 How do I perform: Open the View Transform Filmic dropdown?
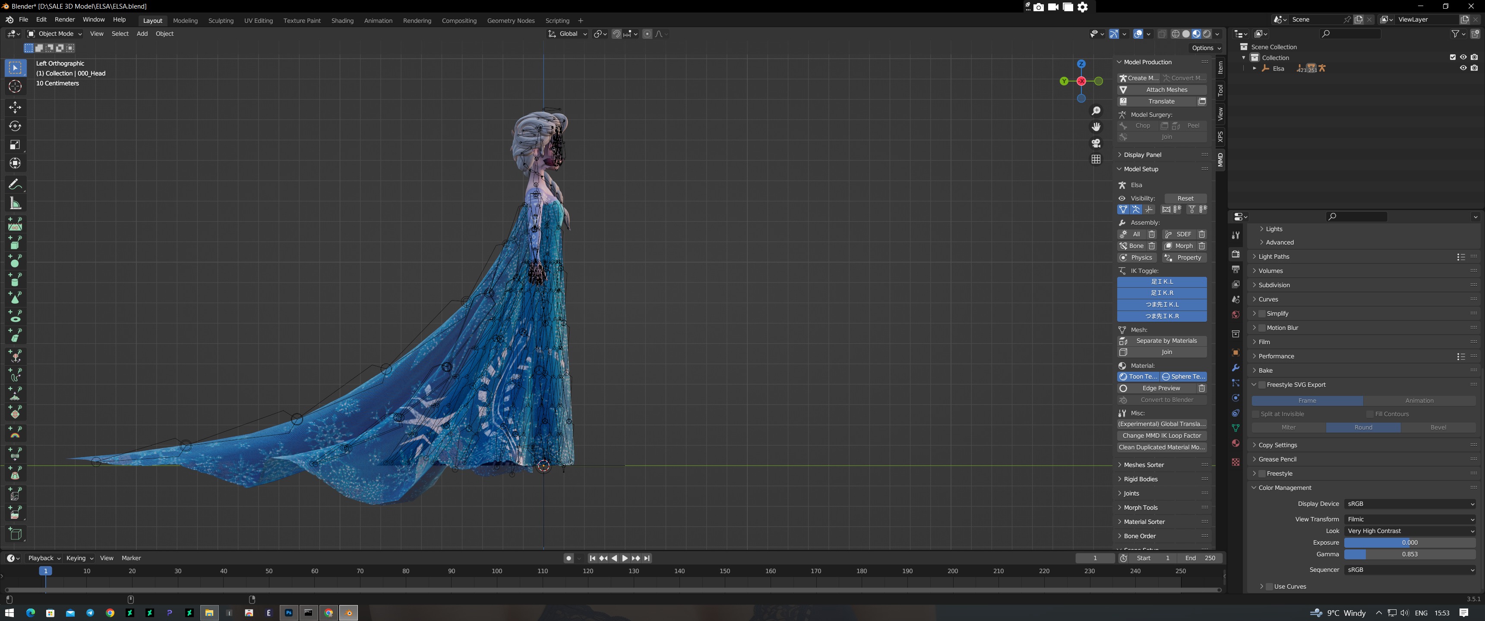coord(1410,519)
